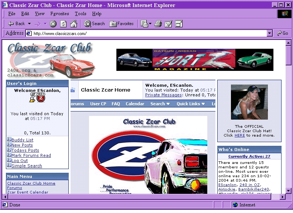Click the last toolbar icon after Edit

pos(179,24)
